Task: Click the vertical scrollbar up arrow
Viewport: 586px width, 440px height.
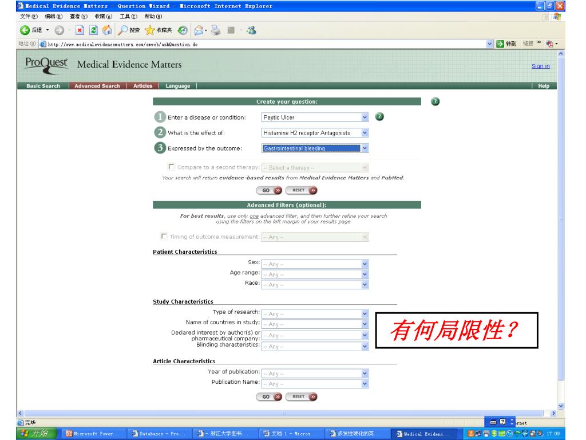Action: click(561, 54)
